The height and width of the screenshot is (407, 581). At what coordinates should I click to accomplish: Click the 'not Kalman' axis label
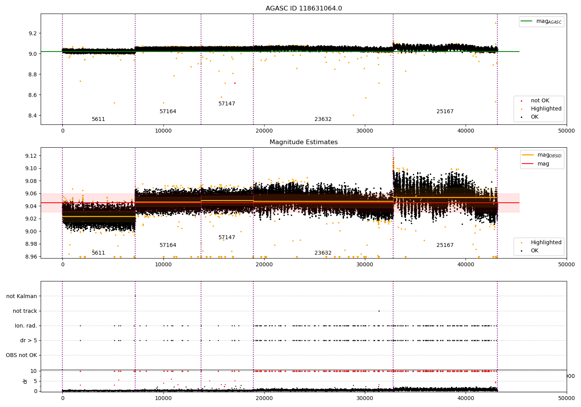click(22, 297)
